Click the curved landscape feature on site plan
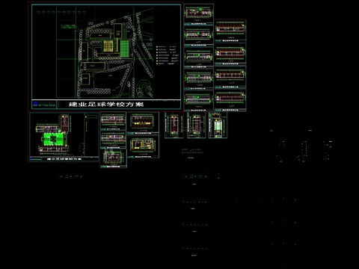The width and height of the screenshot is (359, 269). click(144, 88)
